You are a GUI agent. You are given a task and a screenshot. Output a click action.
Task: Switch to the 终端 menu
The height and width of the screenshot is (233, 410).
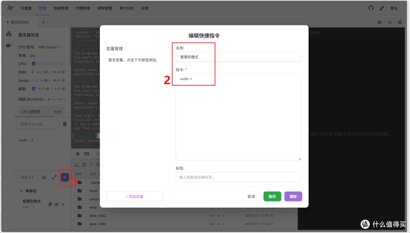pos(43,8)
